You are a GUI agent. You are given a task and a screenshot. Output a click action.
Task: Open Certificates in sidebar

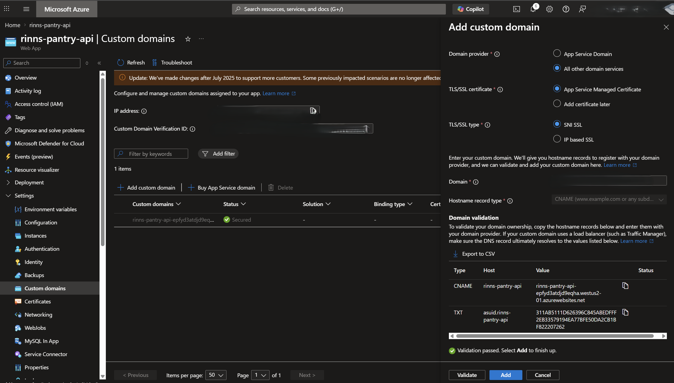[x=38, y=302]
